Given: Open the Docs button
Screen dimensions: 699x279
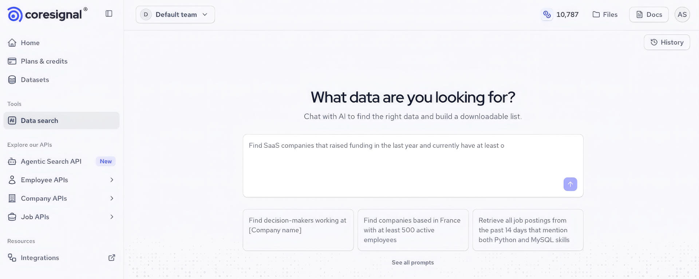Looking at the screenshot, I should coord(648,15).
